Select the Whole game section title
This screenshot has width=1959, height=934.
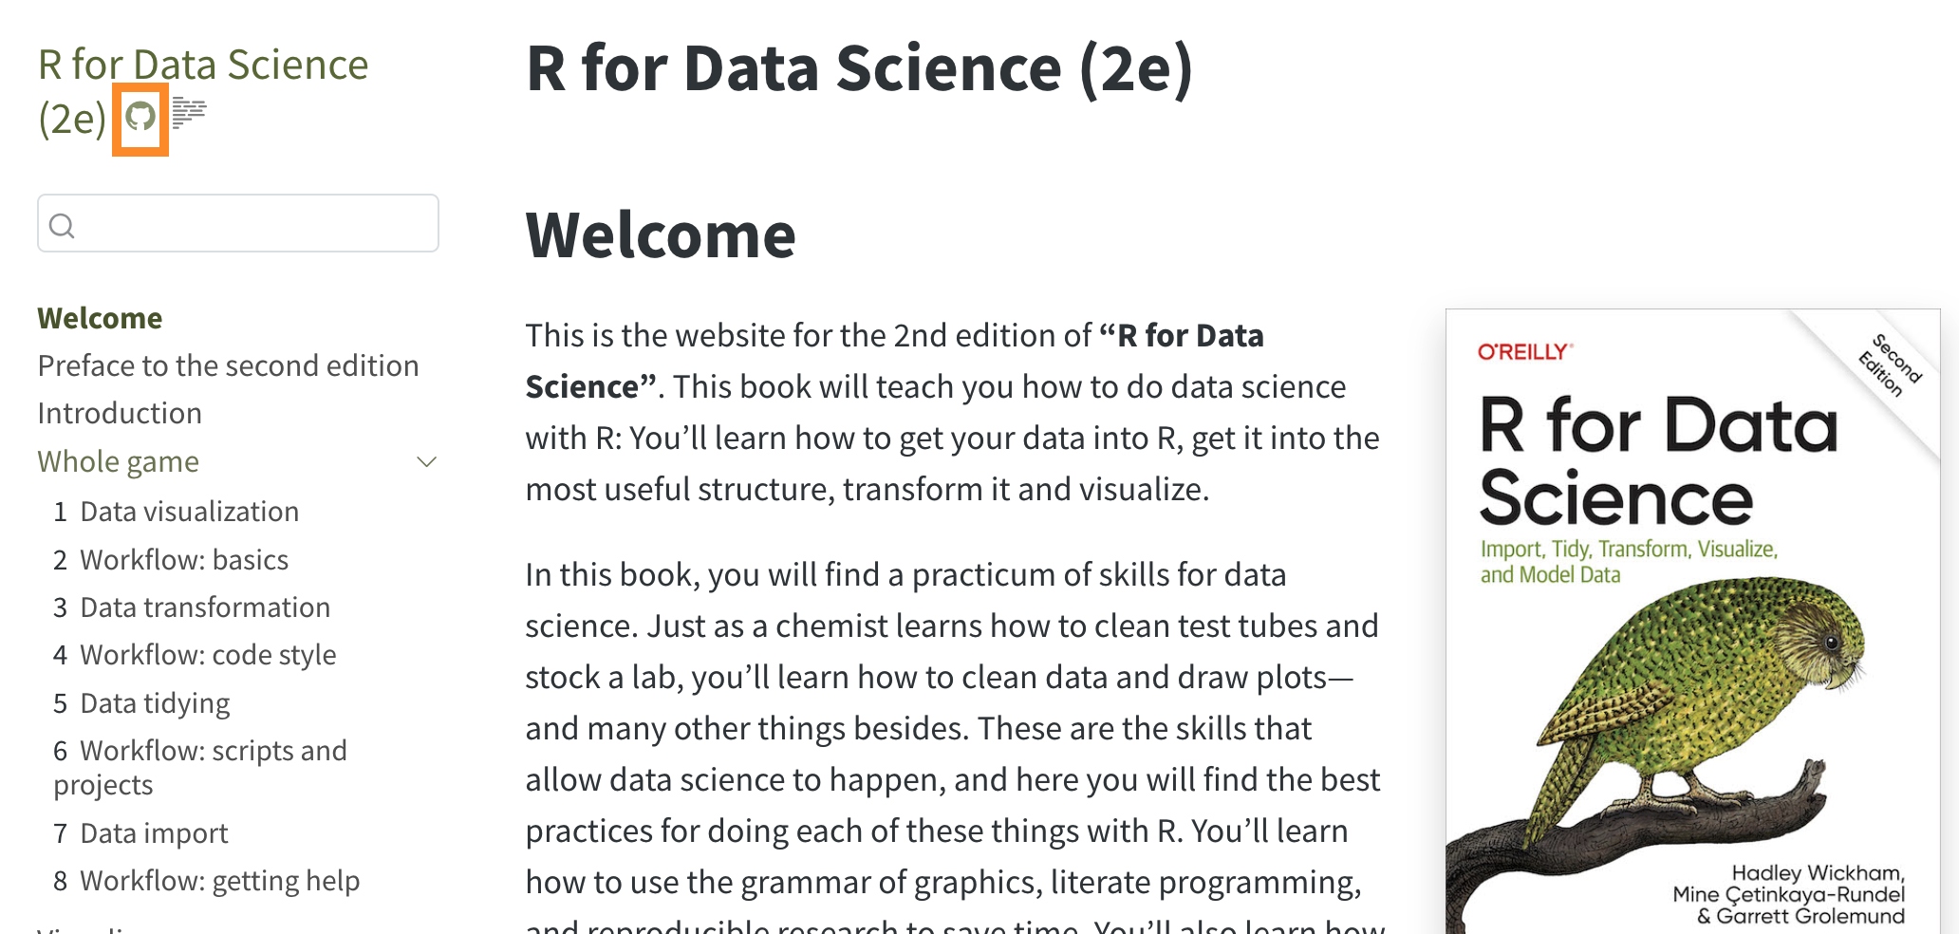[119, 461]
